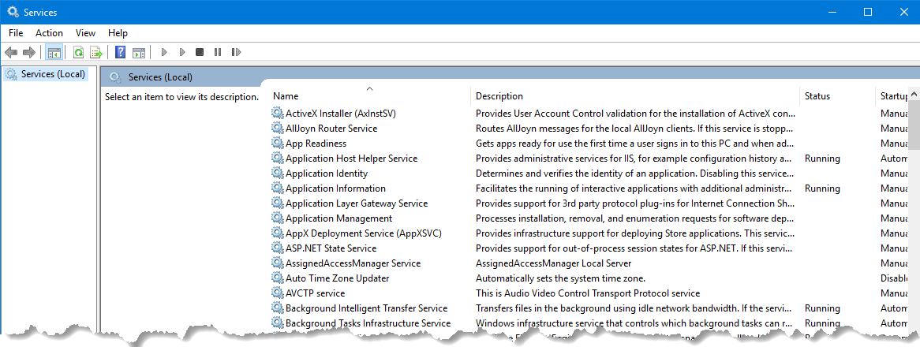920x347 pixels.
Task: Click 'AssignedAccessManager Local Server' description
Action: [553, 263]
